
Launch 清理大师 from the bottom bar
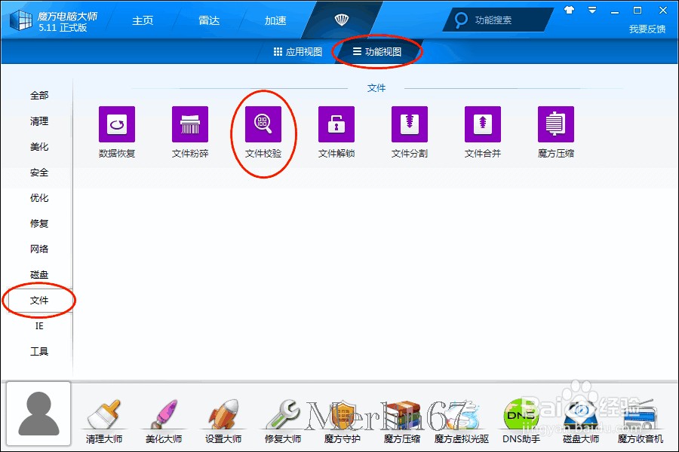[x=104, y=421]
